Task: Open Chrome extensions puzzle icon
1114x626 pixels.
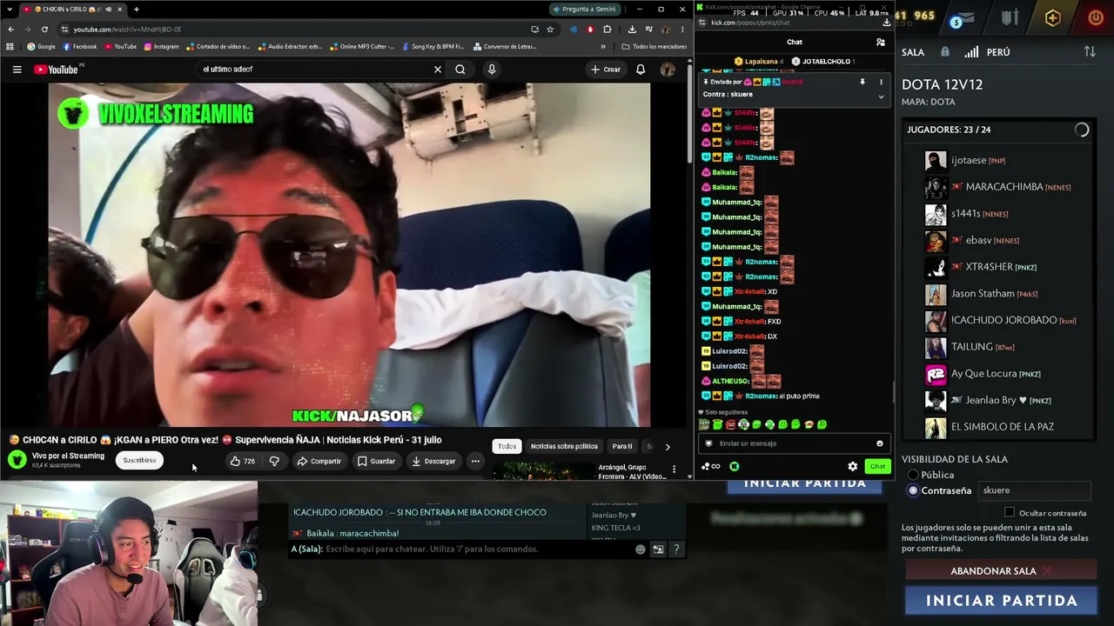Action: tap(607, 29)
